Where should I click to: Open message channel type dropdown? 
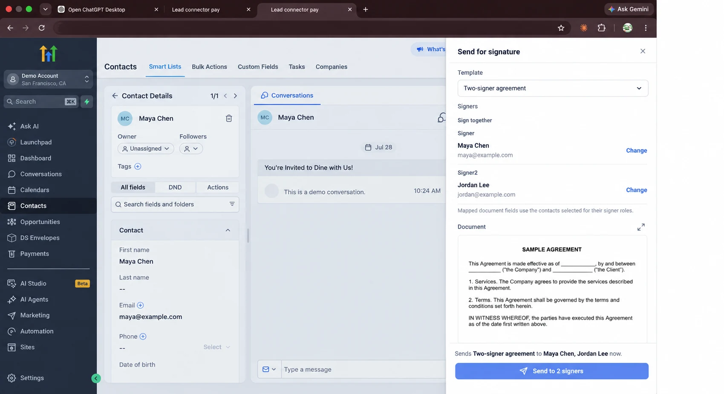click(x=269, y=369)
